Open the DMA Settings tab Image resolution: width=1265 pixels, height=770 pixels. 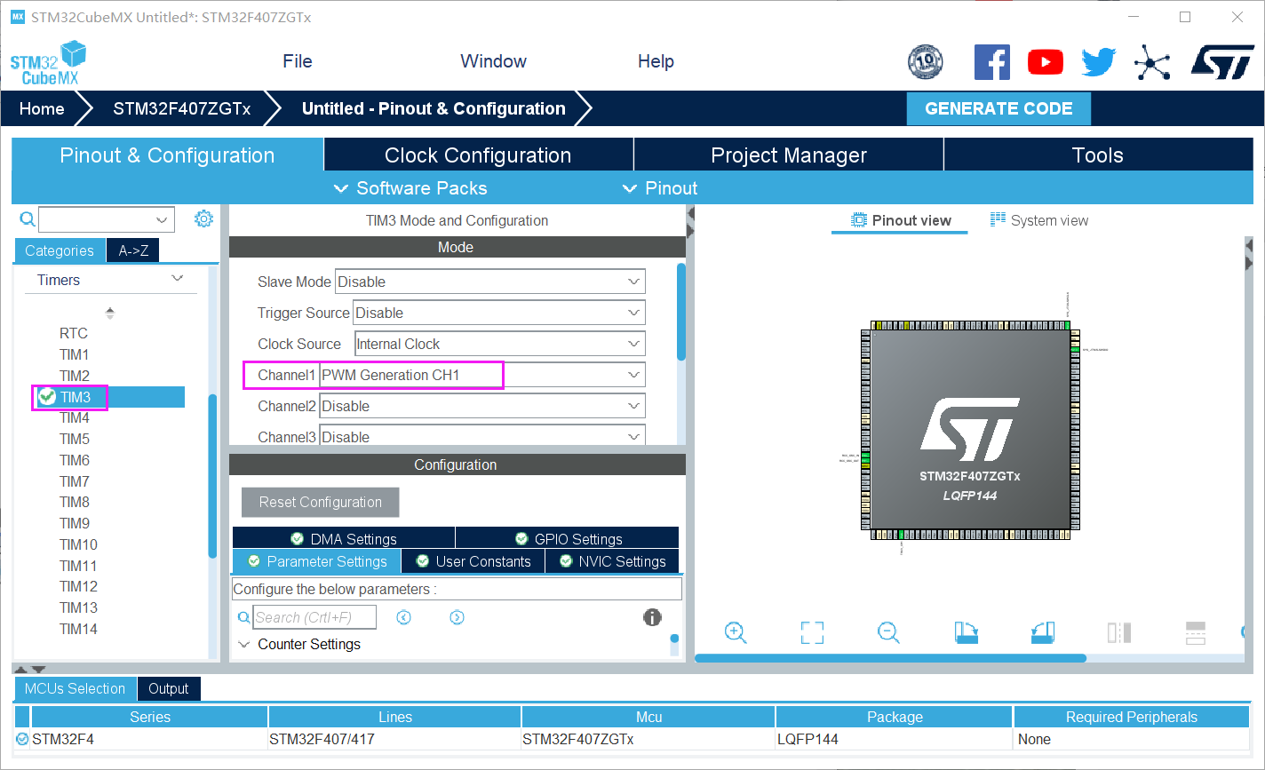[x=344, y=538]
